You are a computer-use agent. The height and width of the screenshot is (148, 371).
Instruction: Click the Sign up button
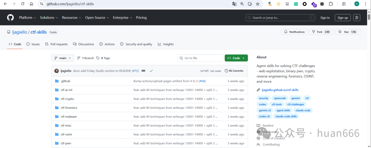(x=342, y=18)
